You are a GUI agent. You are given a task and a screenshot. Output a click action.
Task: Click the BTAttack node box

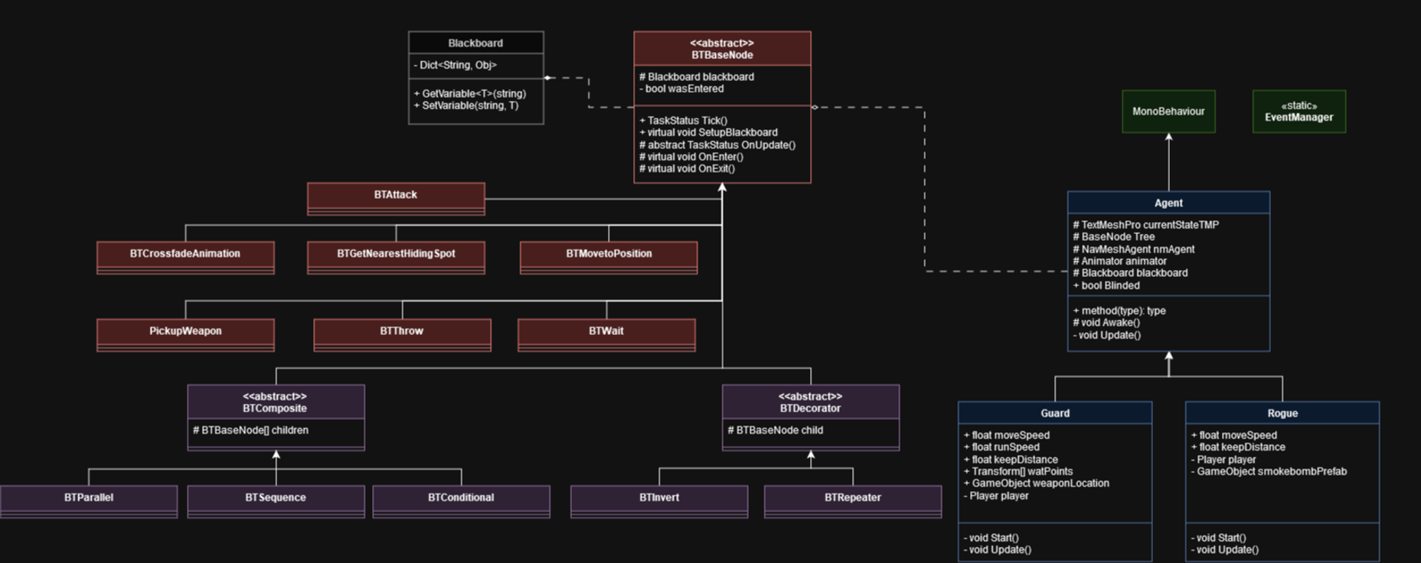(396, 196)
